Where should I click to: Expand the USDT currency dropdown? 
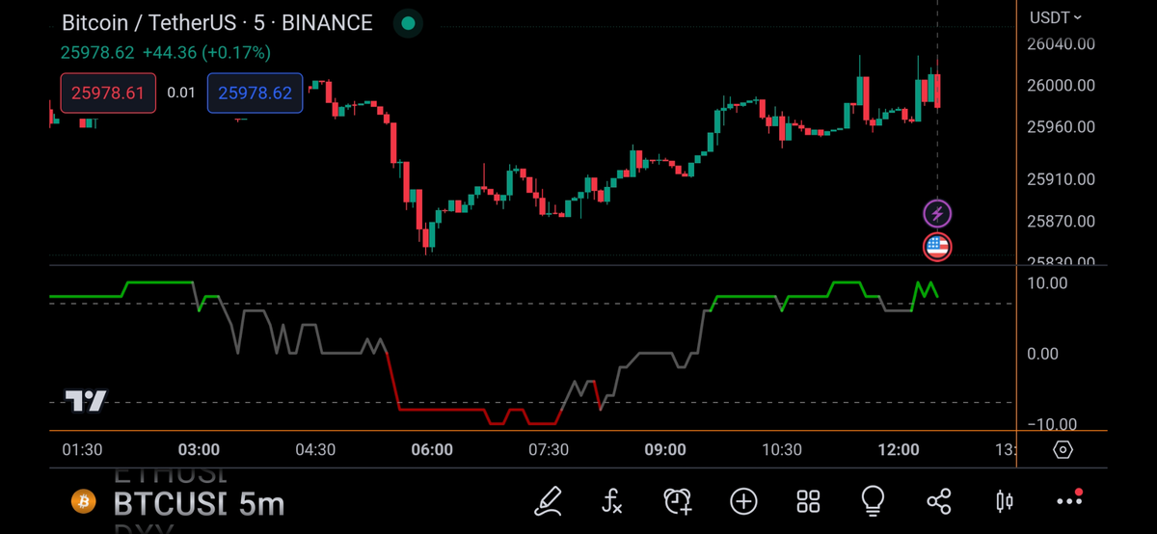pos(1056,17)
